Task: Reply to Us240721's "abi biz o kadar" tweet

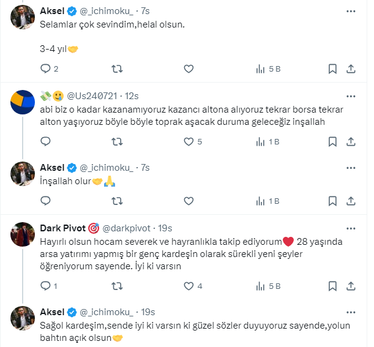Action: coord(45,141)
